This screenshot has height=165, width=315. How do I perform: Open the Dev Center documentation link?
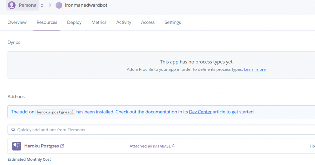(x=200, y=112)
